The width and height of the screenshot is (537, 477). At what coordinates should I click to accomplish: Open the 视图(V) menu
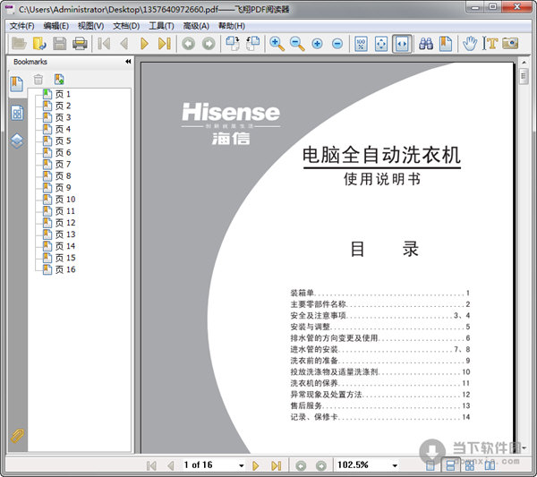[x=90, y=26]
